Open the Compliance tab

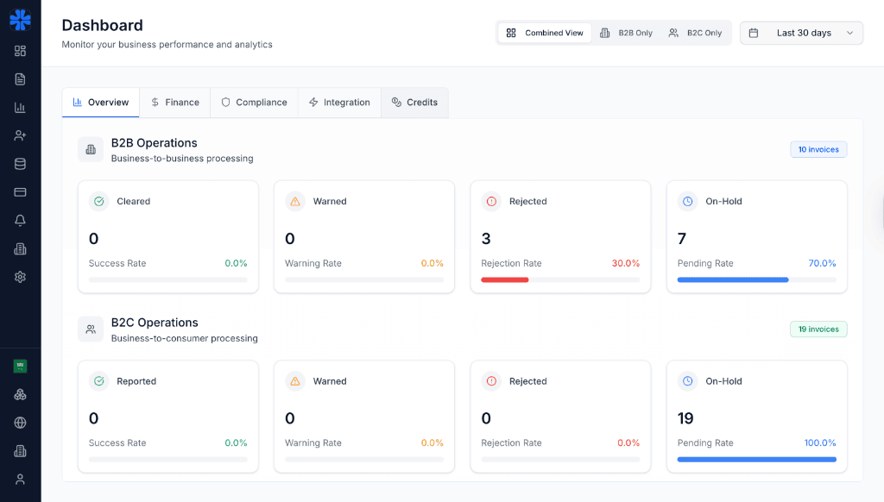254,102
